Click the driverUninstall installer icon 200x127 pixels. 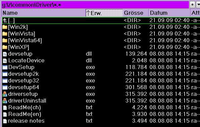(x=5, y=101)
